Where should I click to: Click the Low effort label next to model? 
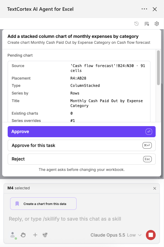[x=131, y=235]
